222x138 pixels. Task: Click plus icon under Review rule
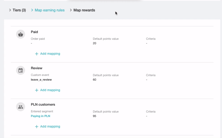[37, 90]
